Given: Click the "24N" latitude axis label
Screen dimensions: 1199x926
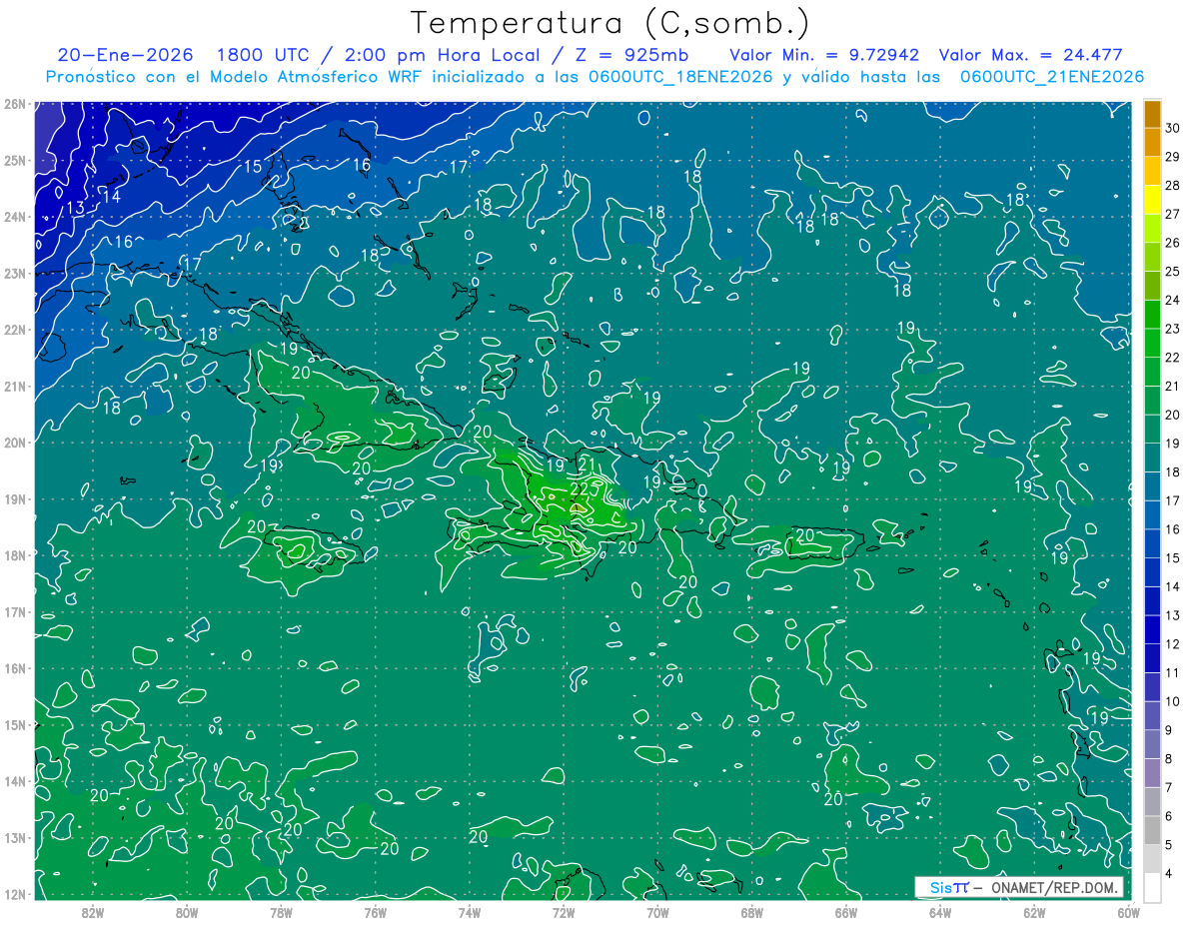Looking at the screenshot, I should tap(14, 217).
